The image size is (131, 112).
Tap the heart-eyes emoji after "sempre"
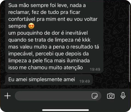31,26
